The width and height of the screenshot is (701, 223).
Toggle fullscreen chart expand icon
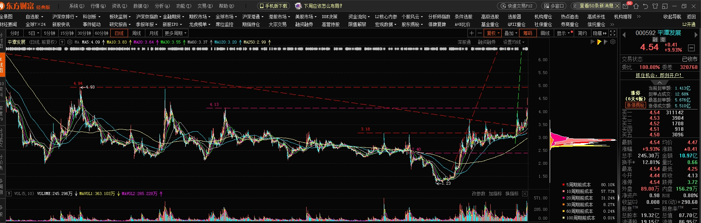tap(613, 33)
